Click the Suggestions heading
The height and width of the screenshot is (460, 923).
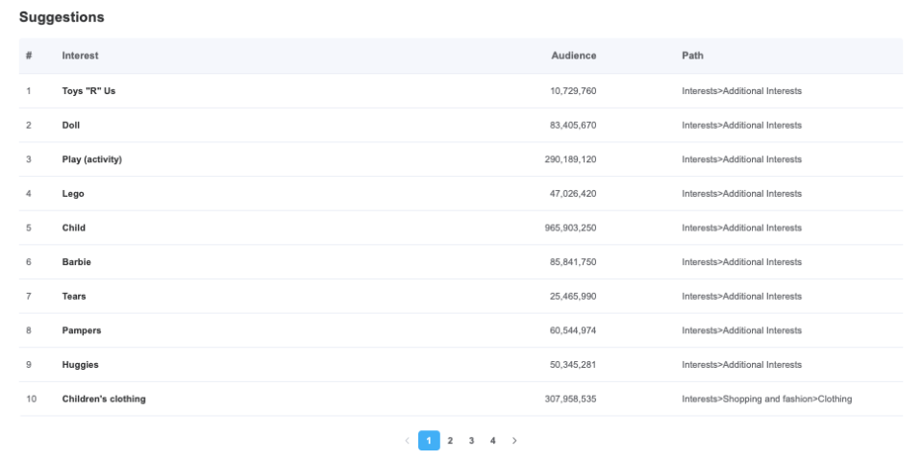tap(62, 17)
